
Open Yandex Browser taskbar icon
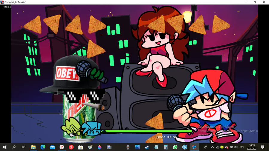point(62,147)
